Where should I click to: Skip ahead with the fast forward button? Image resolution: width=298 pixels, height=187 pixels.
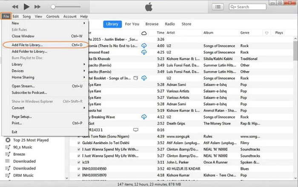click(37, 7)
